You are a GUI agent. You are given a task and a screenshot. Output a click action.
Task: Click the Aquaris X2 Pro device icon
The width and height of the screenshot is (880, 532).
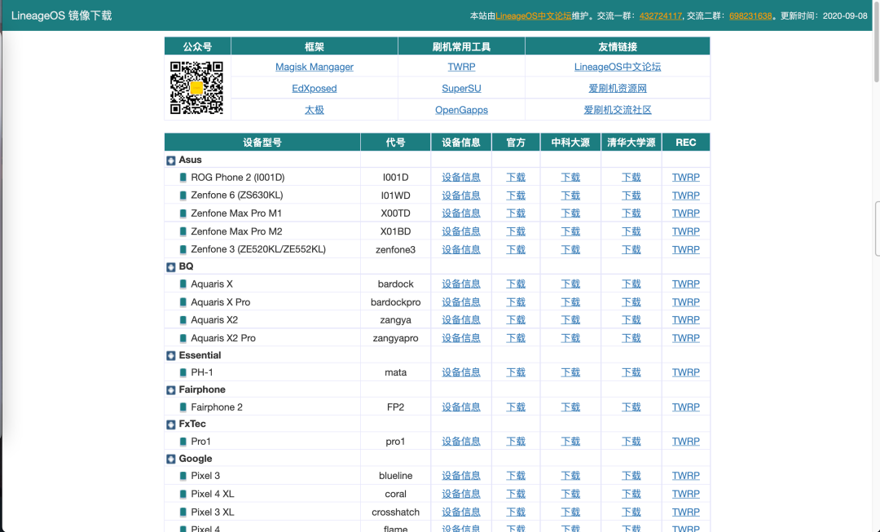coord(183,338)
